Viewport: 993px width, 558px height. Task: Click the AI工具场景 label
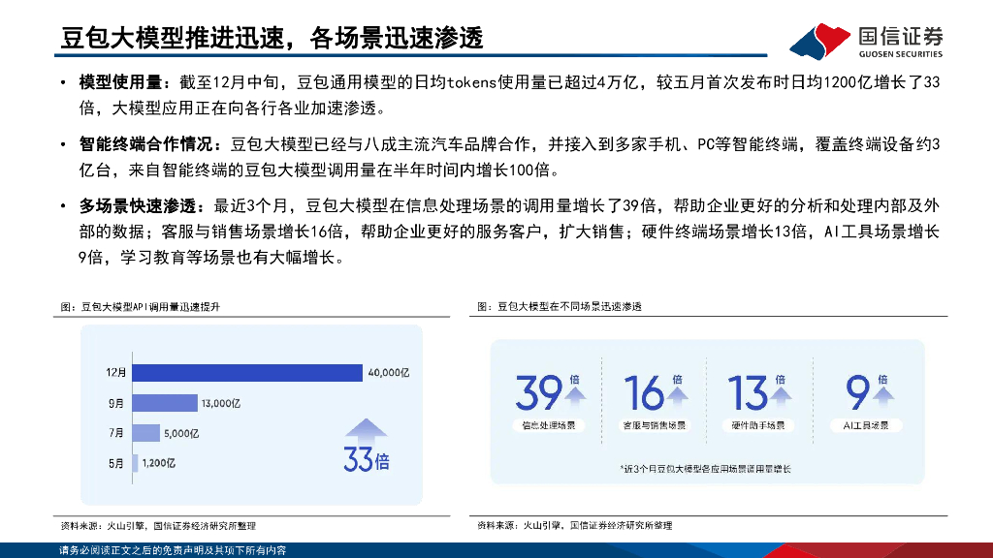pyautogui.click(x=867, y=425)
